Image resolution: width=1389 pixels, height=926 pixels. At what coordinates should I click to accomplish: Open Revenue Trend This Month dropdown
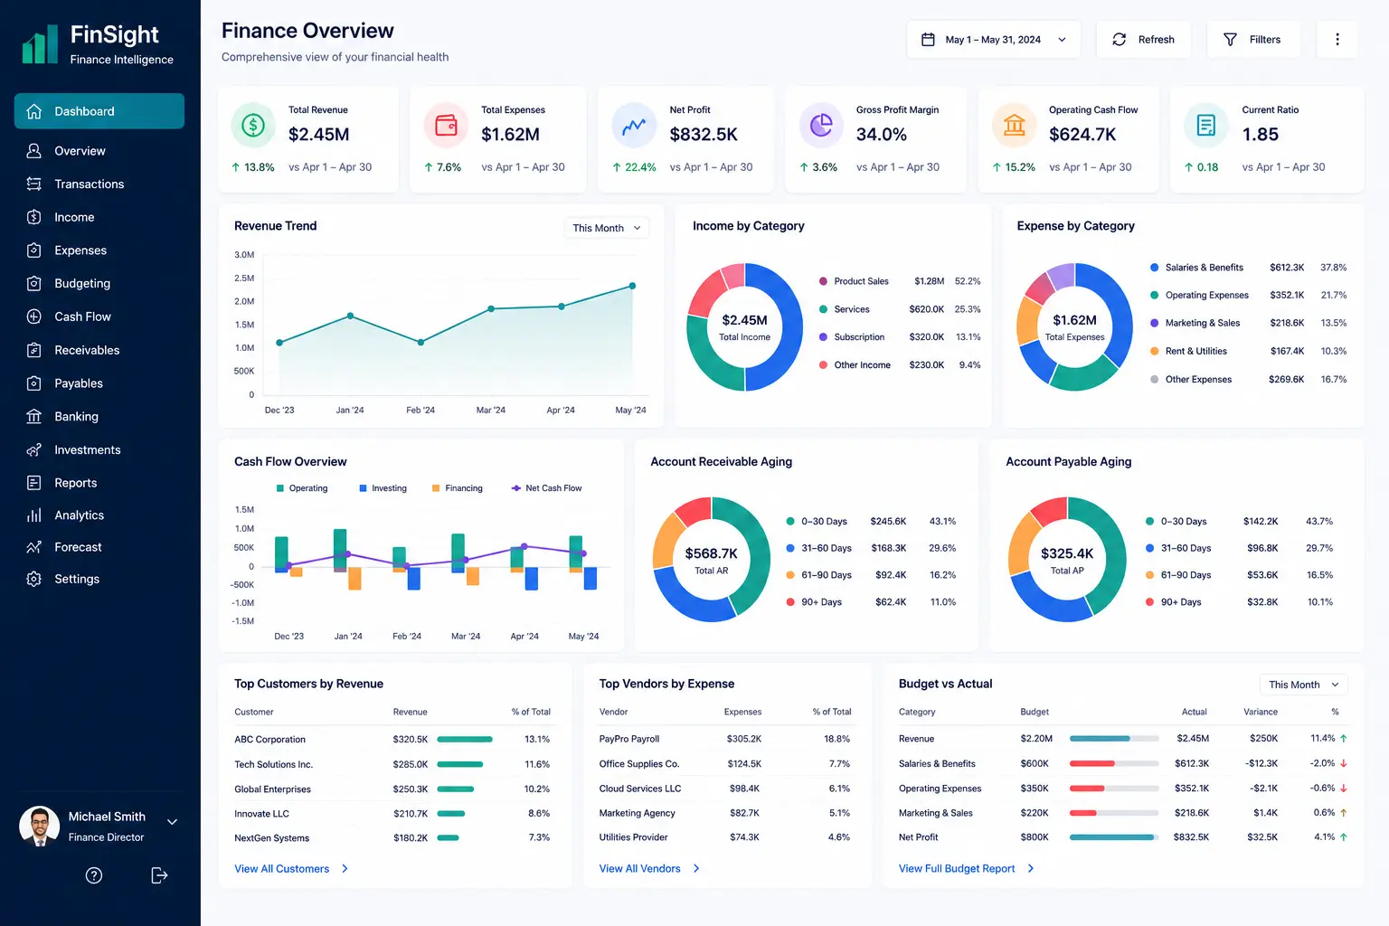pos(607,228)
